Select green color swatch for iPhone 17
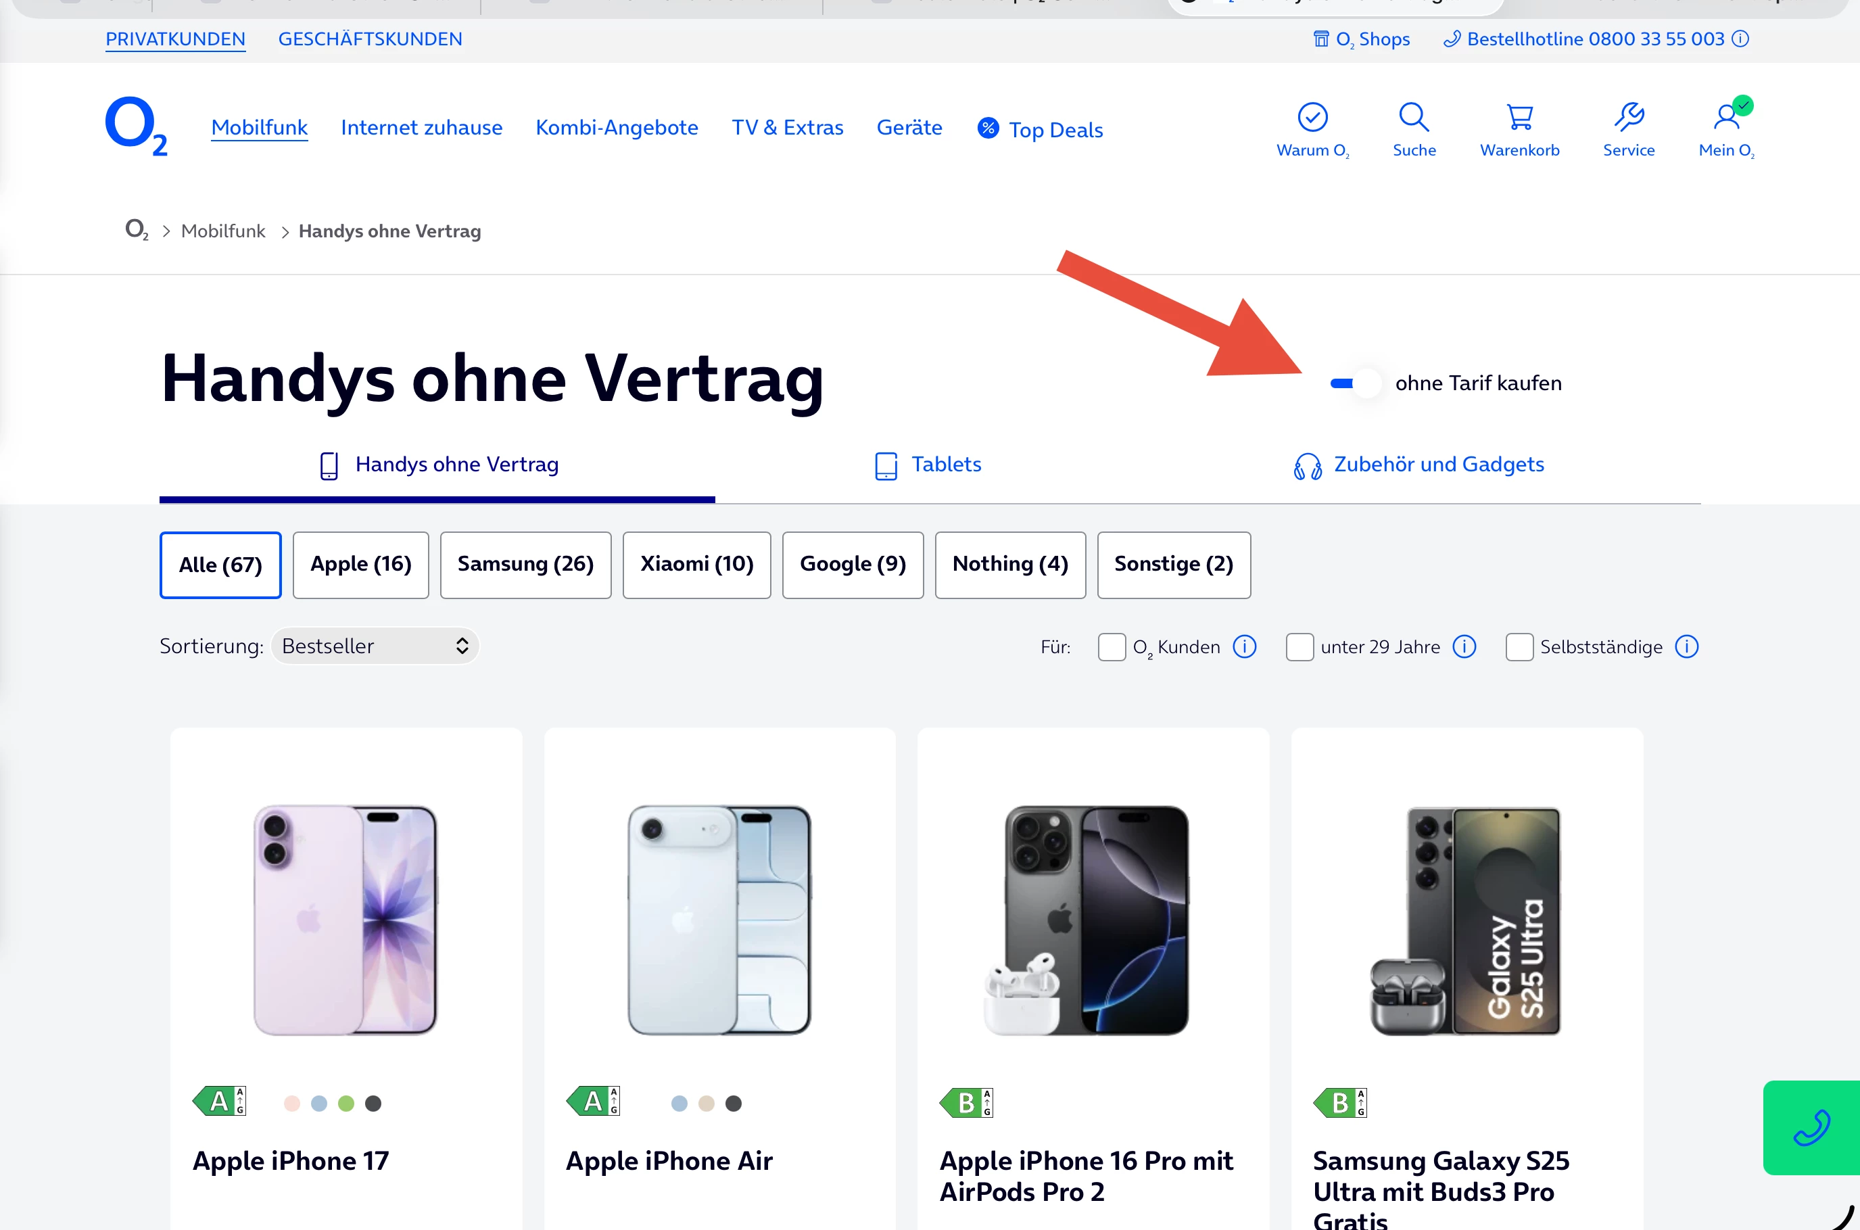 tap(345, 1104)
